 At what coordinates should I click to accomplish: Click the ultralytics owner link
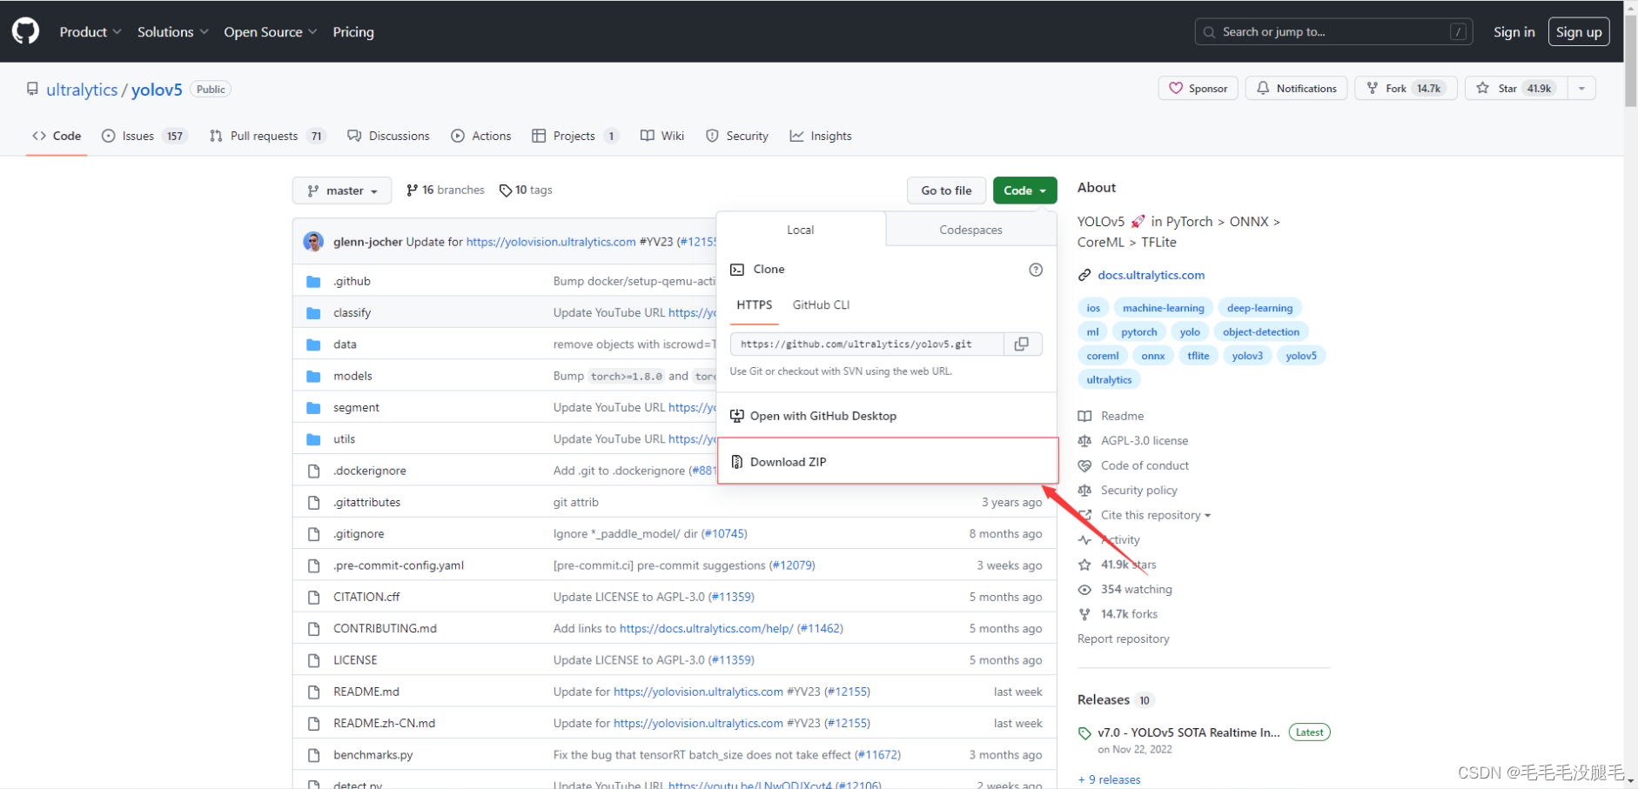tap(82, 90)
